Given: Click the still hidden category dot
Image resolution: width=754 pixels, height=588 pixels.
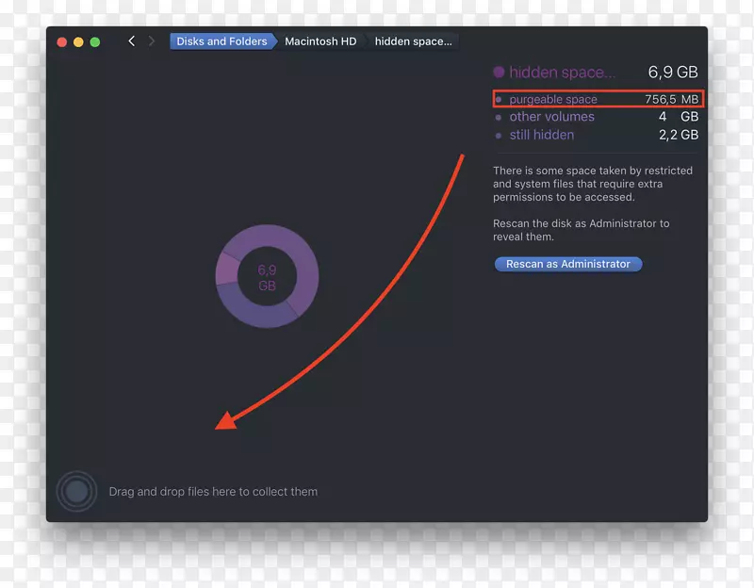Looking at the screenshot, I should (x=499, y=135).
